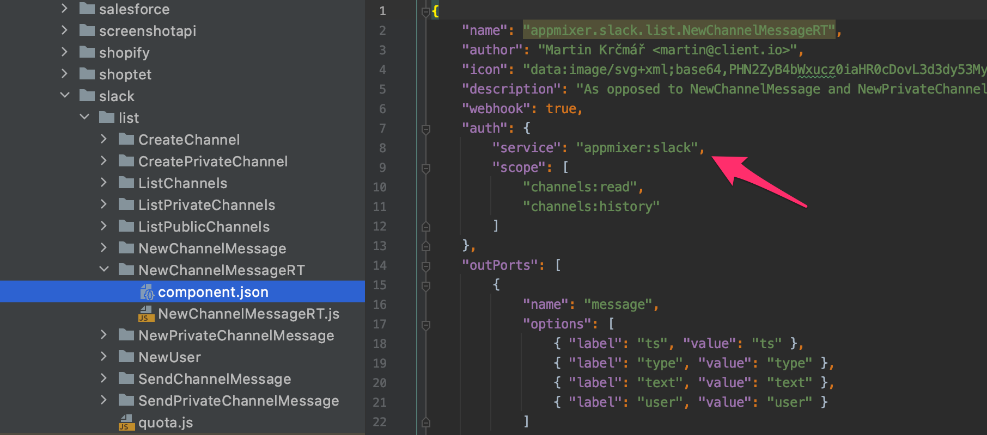Click the NewChannelMessageRT.js file icon
Image resolution: width=987 pixels, height=435 pixels.
tap(146, 314)
